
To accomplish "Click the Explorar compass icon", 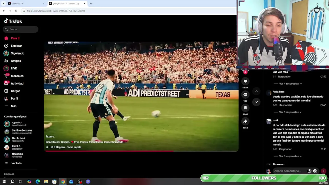I will [6, 46].
